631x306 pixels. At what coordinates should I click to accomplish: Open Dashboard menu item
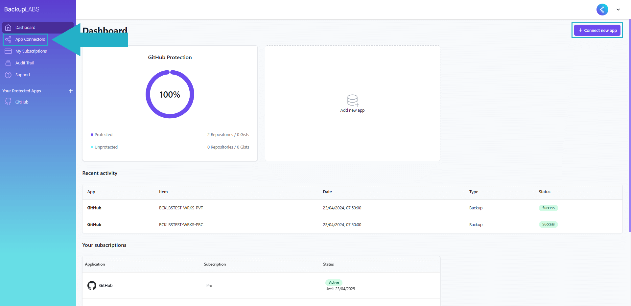coord(38,28)
